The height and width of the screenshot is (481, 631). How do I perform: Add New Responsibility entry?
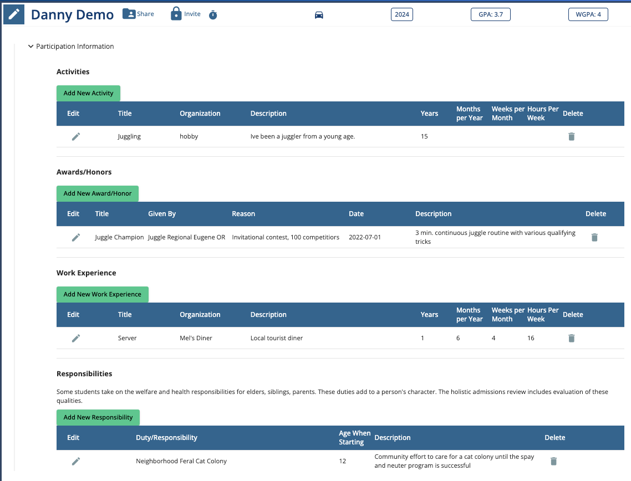point(98,417)
